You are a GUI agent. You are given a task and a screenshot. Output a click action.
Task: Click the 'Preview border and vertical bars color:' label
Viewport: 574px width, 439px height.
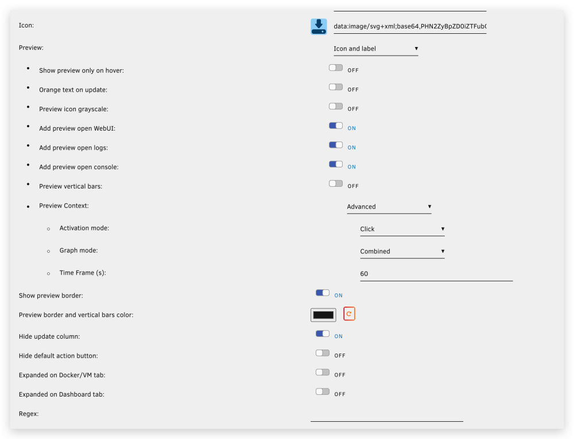pos(76,315)
